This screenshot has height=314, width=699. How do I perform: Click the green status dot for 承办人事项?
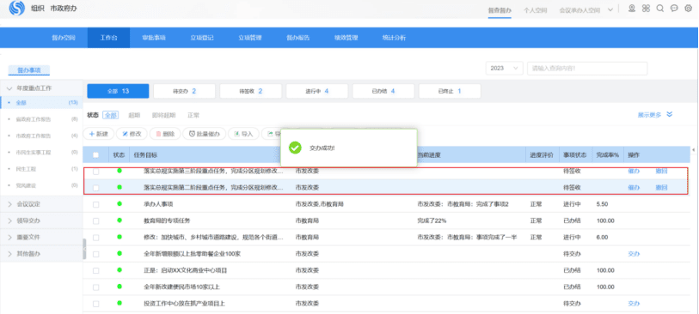click(x=119, y=203)
